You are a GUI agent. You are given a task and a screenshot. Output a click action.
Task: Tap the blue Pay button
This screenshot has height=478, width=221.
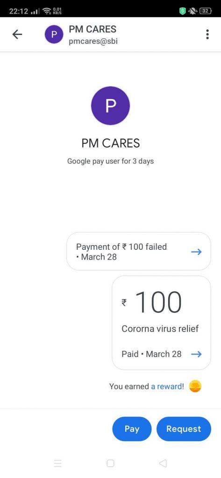pyautogui.click(x=132, y=429)
